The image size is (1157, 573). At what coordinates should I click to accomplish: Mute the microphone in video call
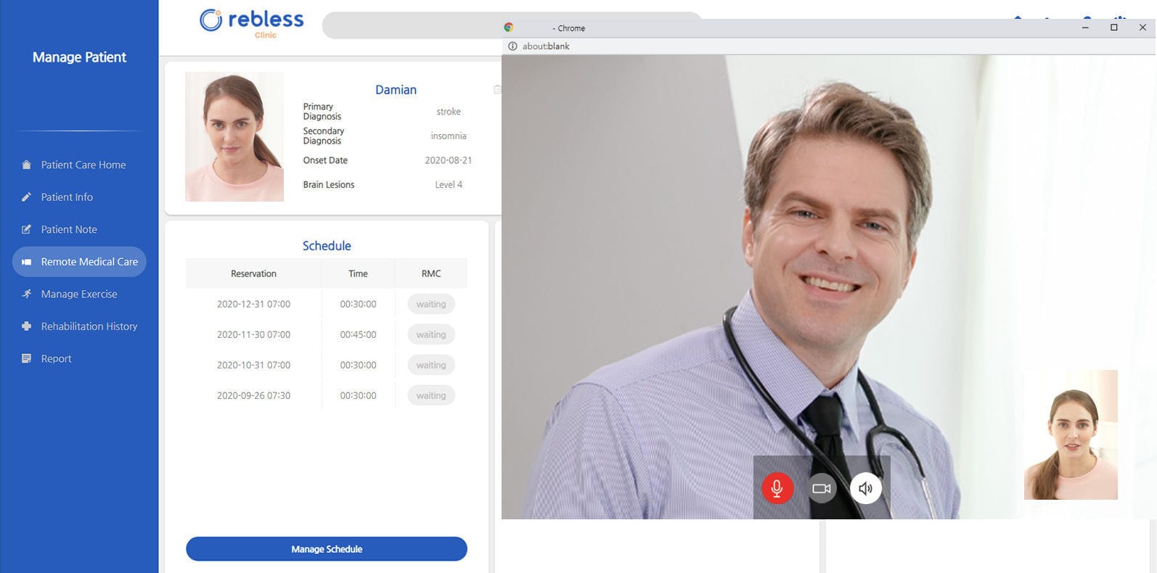(x=777, y=488)
